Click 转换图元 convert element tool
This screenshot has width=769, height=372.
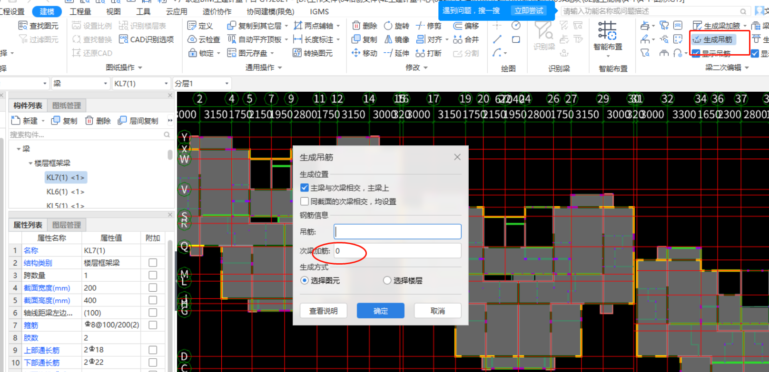point(313,53)
